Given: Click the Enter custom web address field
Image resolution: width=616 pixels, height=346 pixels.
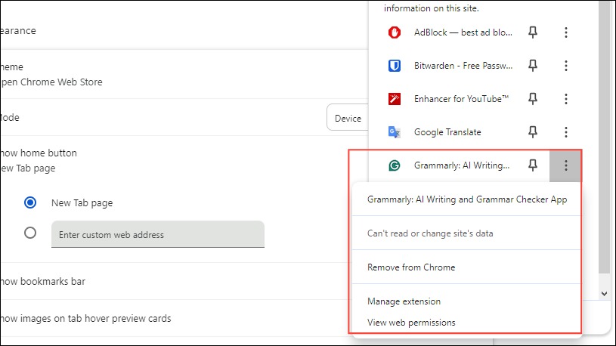Looking at the screenshot, I should (157, 234).
